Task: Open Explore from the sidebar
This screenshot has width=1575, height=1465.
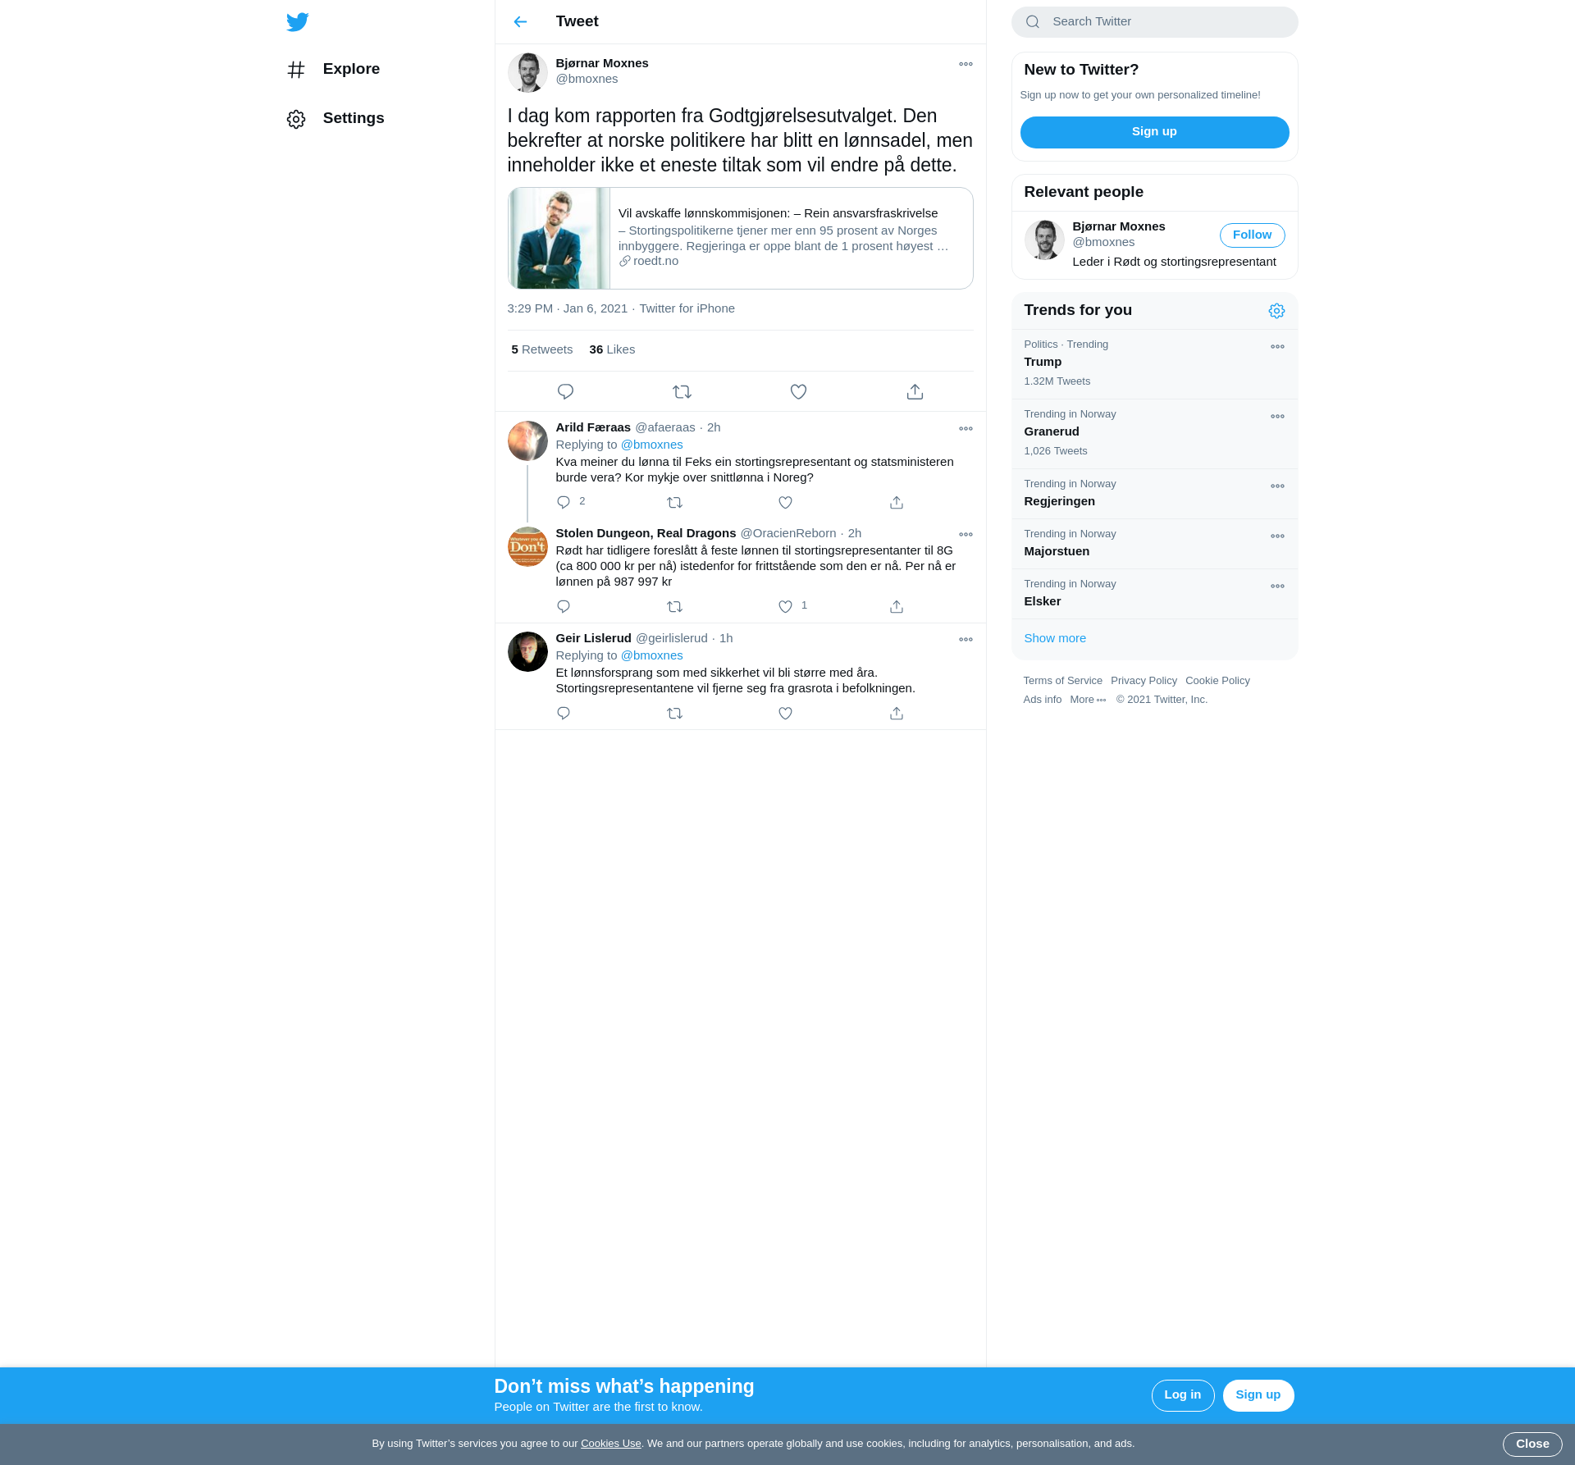Action: (x=333, y=69)
